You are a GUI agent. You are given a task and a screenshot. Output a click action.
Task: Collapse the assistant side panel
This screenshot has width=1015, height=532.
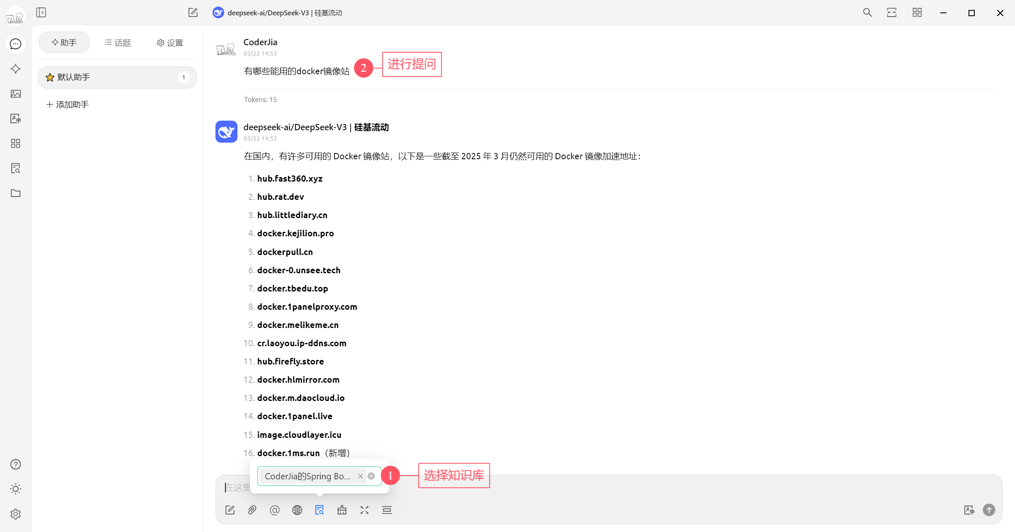click(41, 12)
